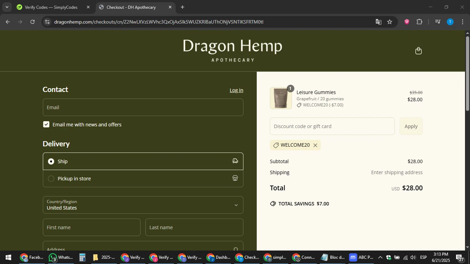Click the Total Savings tag icon
The width and height of the screenshot is (470, 264).
click(273, 204)
